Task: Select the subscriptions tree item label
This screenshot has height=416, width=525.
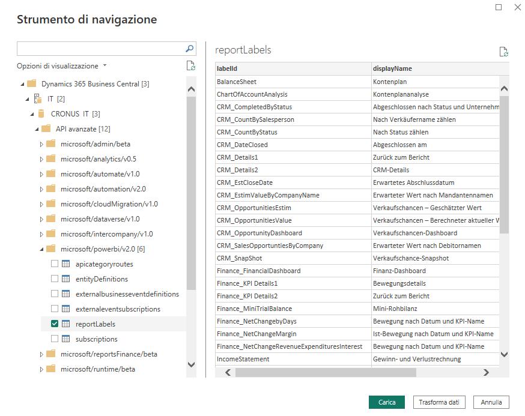Action: (x=97, y=339)
